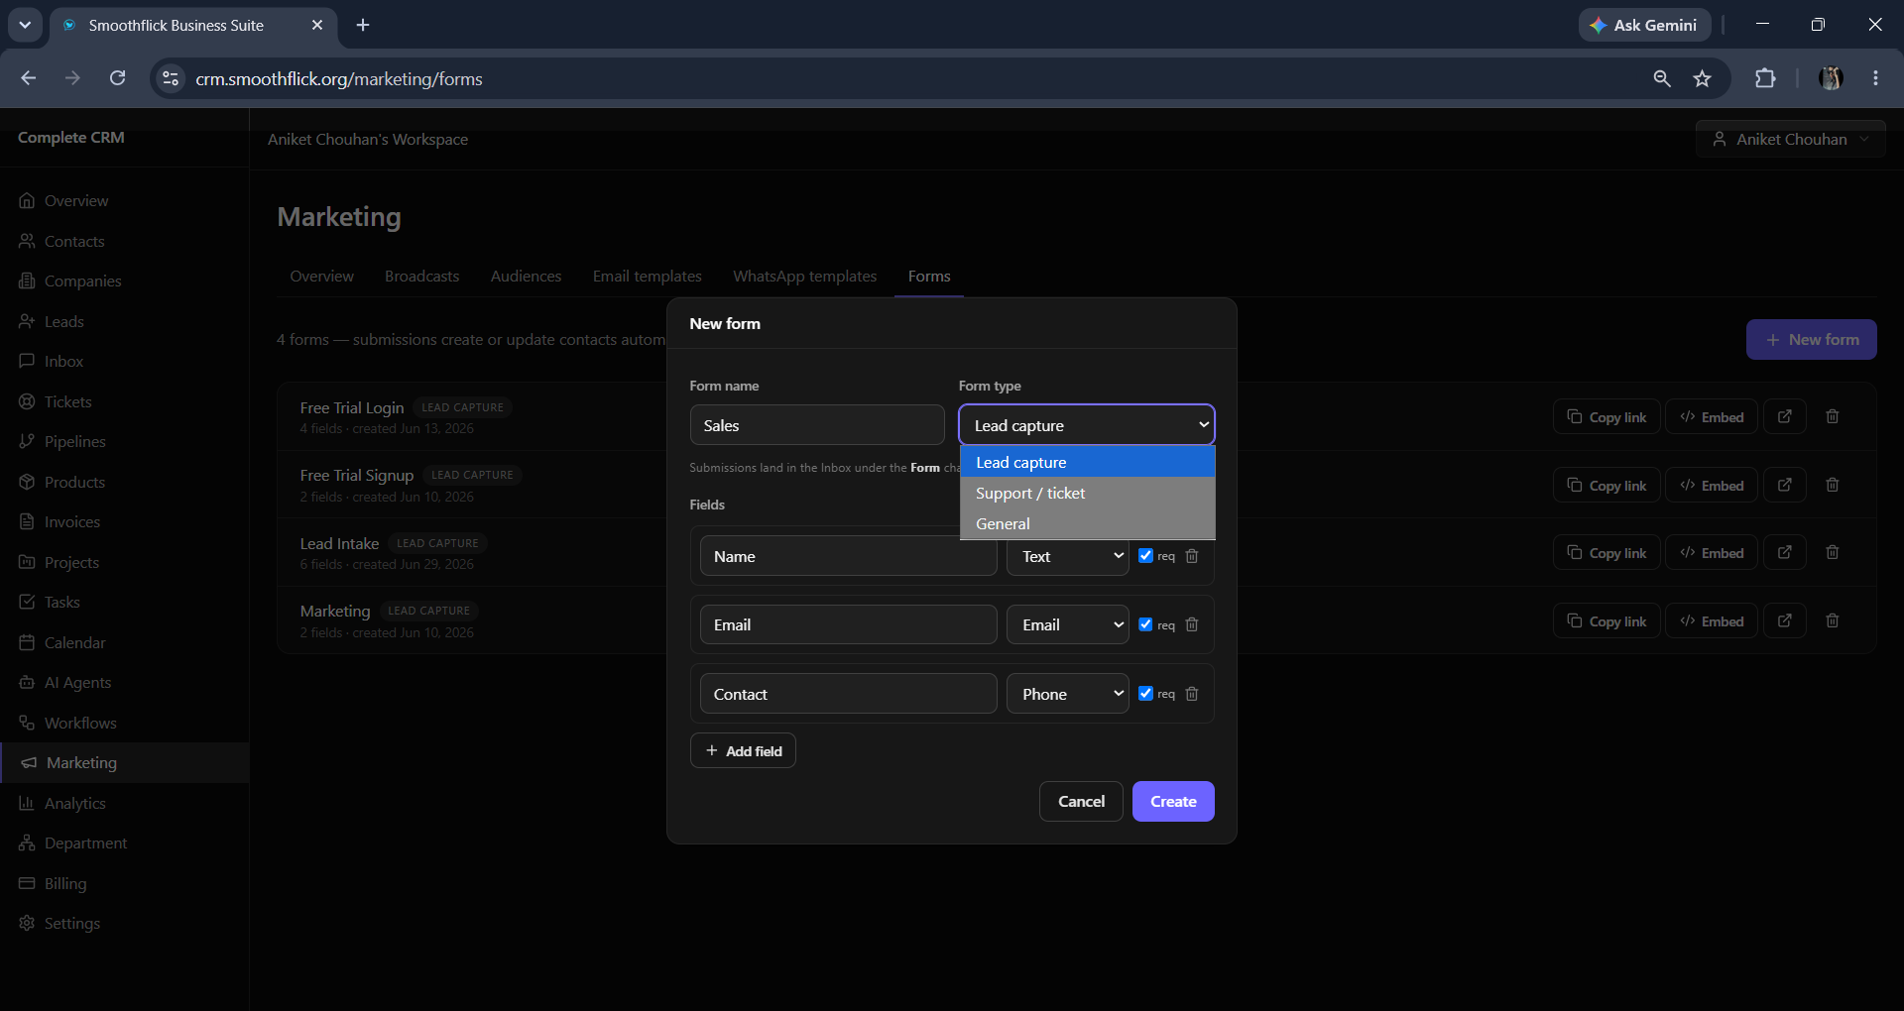
Task: Uncheck required for the Contact field
Action: (x=1145, y=694)
